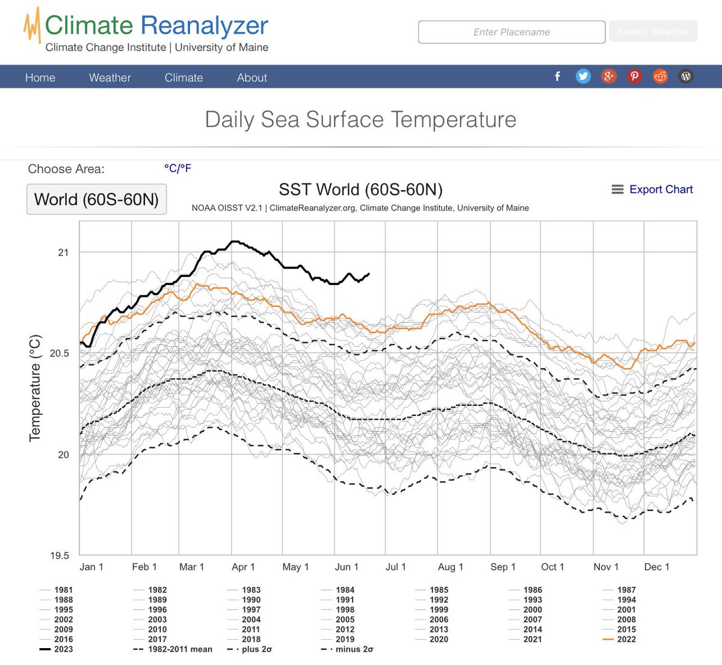Viewport: 722px width, 665px height.
Task: Click the Choose Area label
Action: coord(66,169)
